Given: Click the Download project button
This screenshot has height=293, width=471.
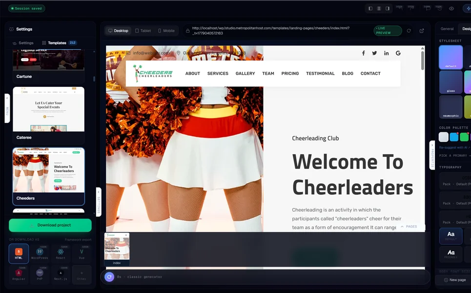Looking at the screenshot, I should pos(50,225).
